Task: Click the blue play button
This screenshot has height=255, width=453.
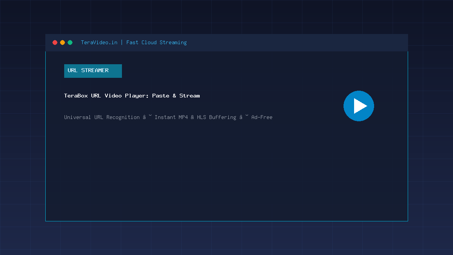Action: coord(359,106)
